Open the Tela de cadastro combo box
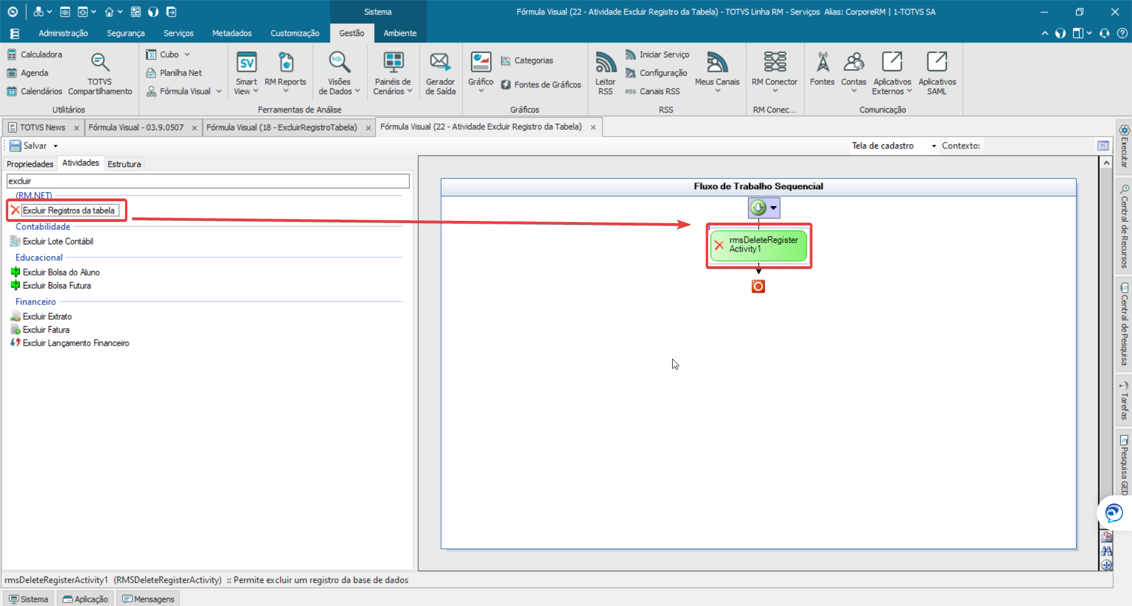The width and height of the screenshot is (1132, 606). pyautogui.click(x=893, y=145)
